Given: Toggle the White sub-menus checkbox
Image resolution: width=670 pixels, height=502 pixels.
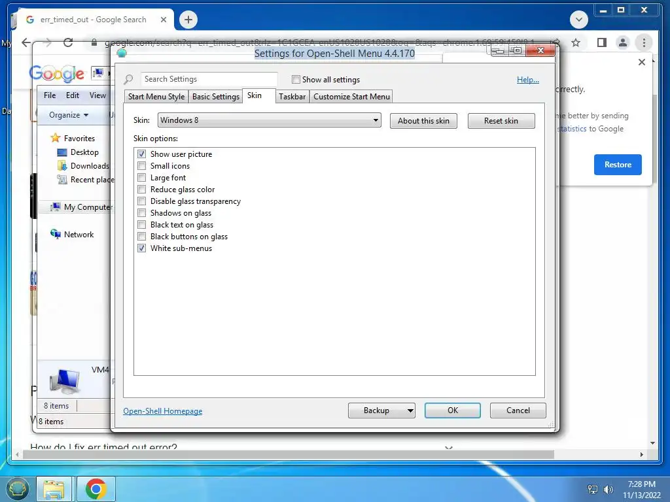Looking at the screenshot, I should [141, 248].
